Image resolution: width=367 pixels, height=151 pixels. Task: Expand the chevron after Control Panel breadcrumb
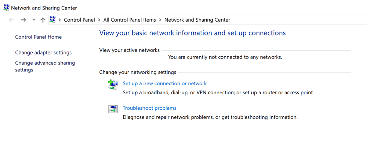[x=99, y=20]
